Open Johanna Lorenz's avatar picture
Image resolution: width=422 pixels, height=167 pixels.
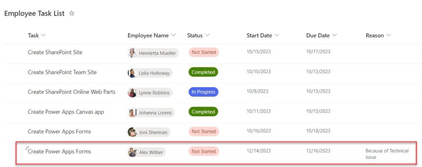tap(132, 112)
